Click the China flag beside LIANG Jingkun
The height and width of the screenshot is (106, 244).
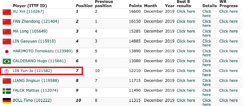(7, 81)
